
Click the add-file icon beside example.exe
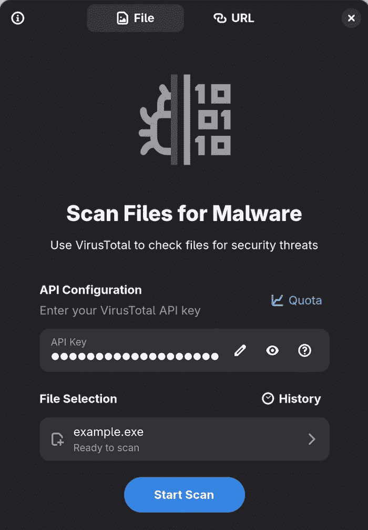pyautogui.click(x=57, y=439)
